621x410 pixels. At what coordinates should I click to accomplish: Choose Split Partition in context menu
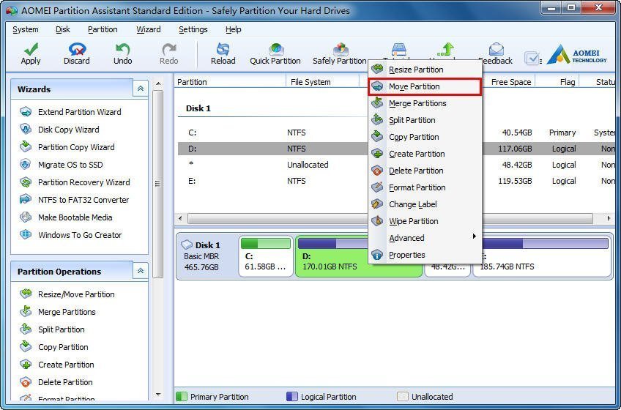point(425,120)
